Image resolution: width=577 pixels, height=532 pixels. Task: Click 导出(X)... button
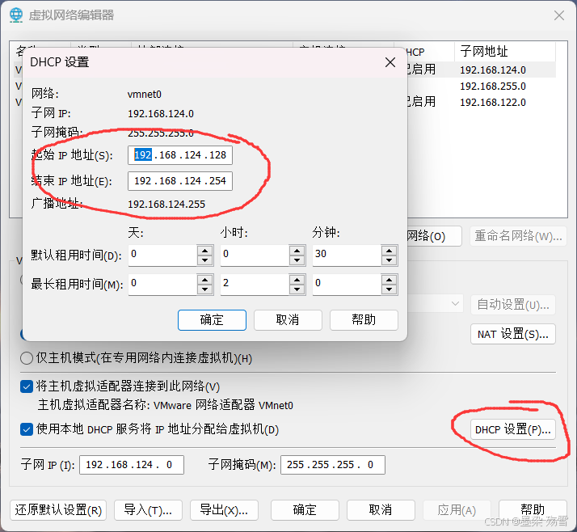pos(224,510)
